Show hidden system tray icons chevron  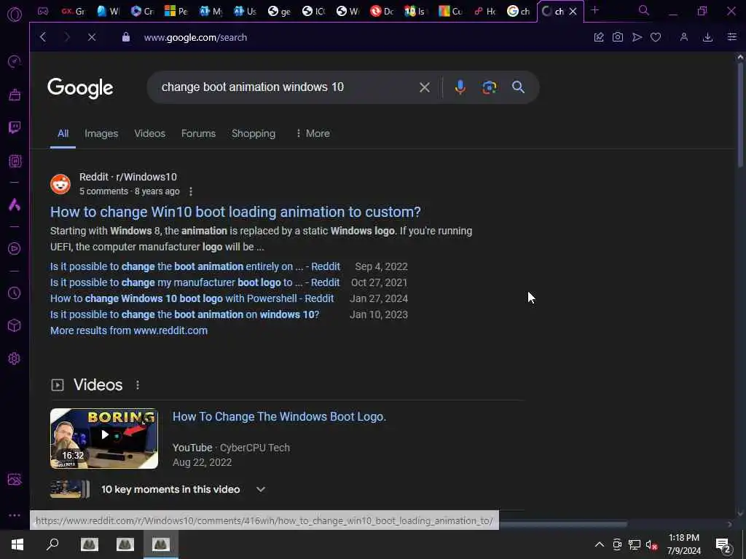600,544
